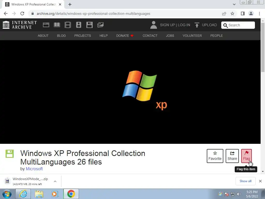Open the DONATE menu item

(125, 36)
